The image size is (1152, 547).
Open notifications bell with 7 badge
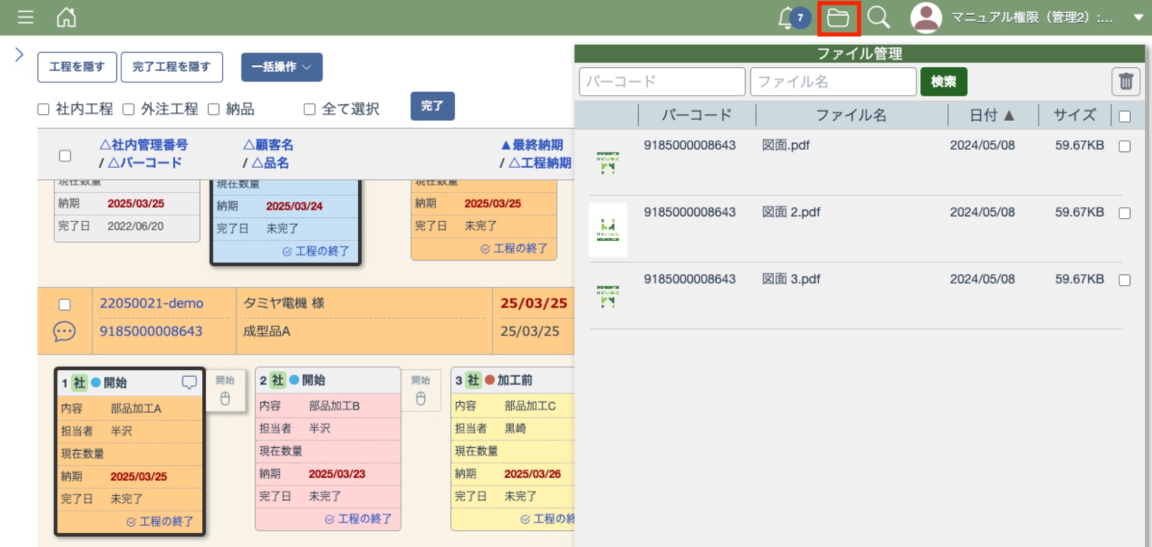pyautogui.click(x=787, y=18)
